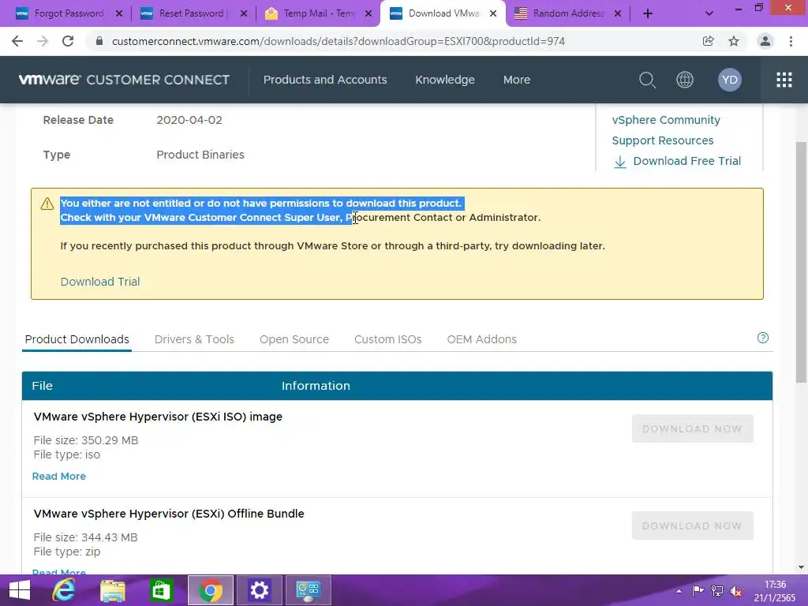Viewport: 808px width, 606px height.
Task: Click the File column header
Action: (x=43, y=385)
